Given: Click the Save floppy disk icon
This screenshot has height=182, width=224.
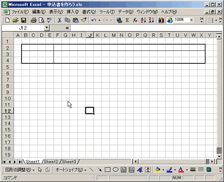Looking at the screenshot, I should tap(24, 20).
